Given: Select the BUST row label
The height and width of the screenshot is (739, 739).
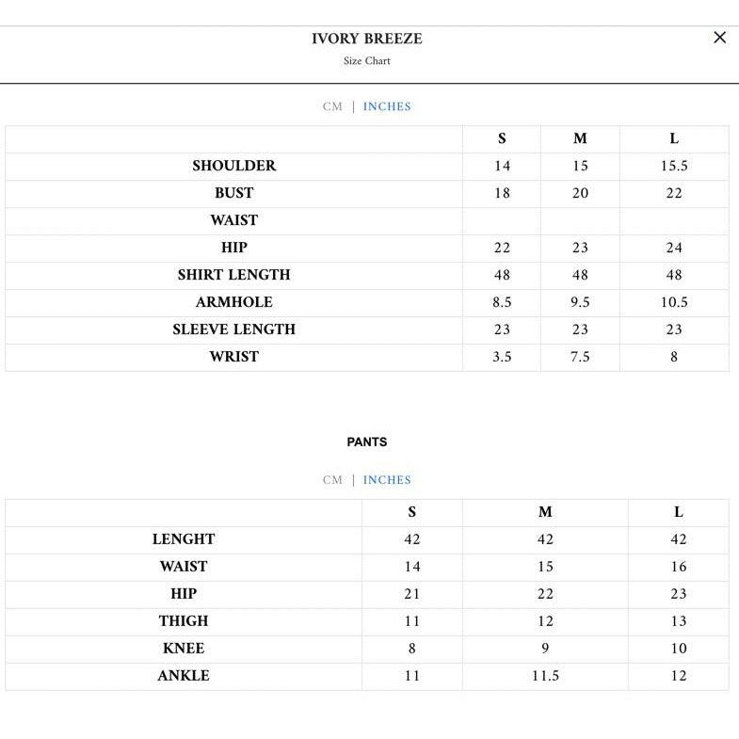Looking at the screenshot, I should tap(234, 193).
